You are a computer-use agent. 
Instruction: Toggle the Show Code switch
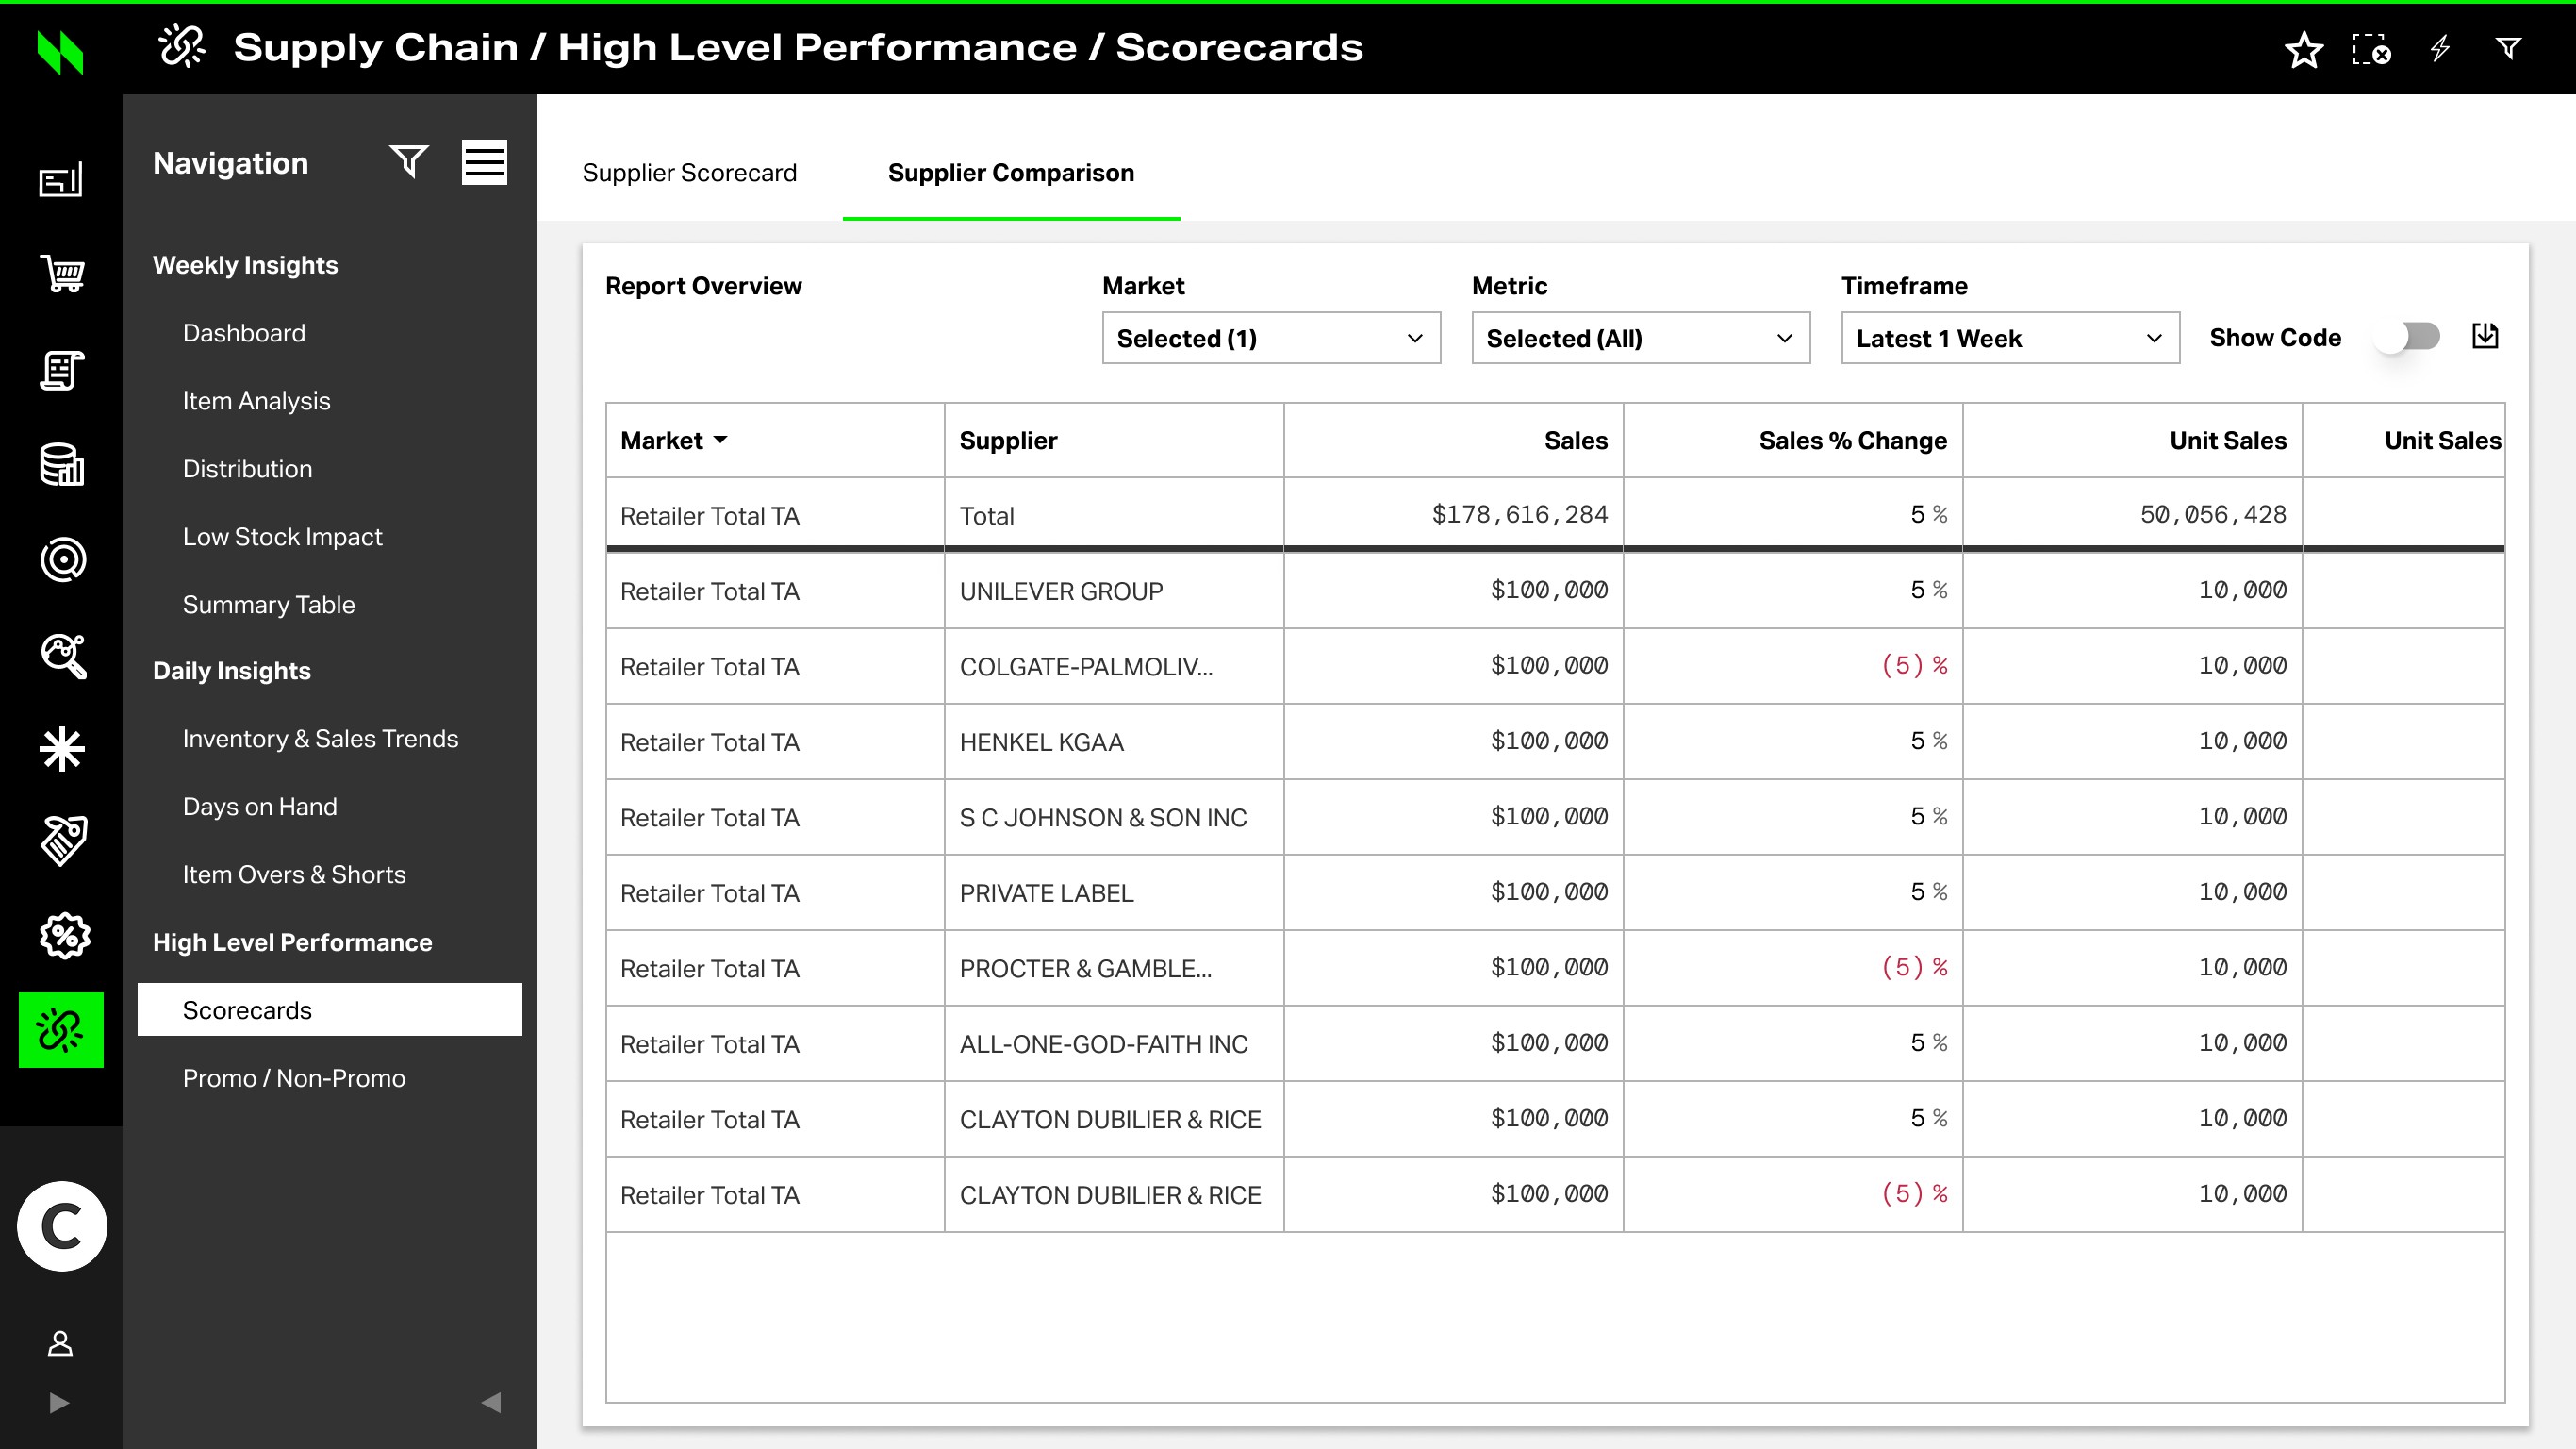[2408, 337]
